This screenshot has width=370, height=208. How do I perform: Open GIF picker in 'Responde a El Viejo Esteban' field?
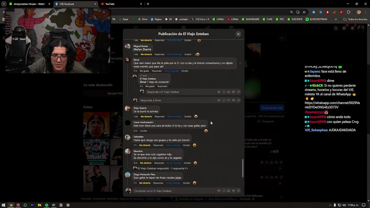tap(234, 92)
